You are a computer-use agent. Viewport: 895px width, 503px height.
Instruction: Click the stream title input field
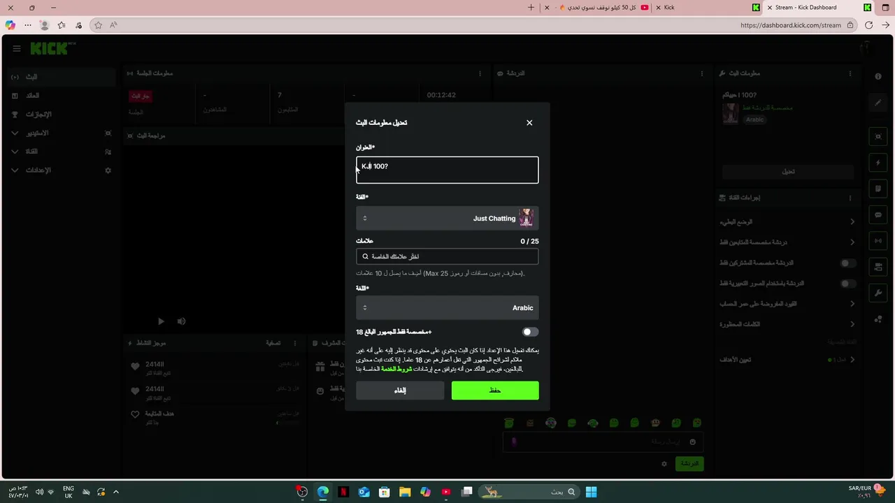coord(447,170)
